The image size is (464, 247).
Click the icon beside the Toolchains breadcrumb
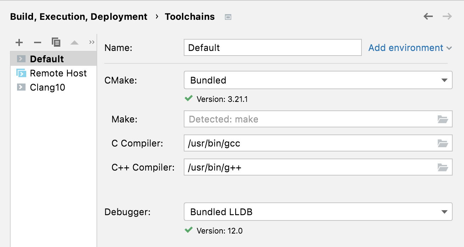(x=228, y=17)
